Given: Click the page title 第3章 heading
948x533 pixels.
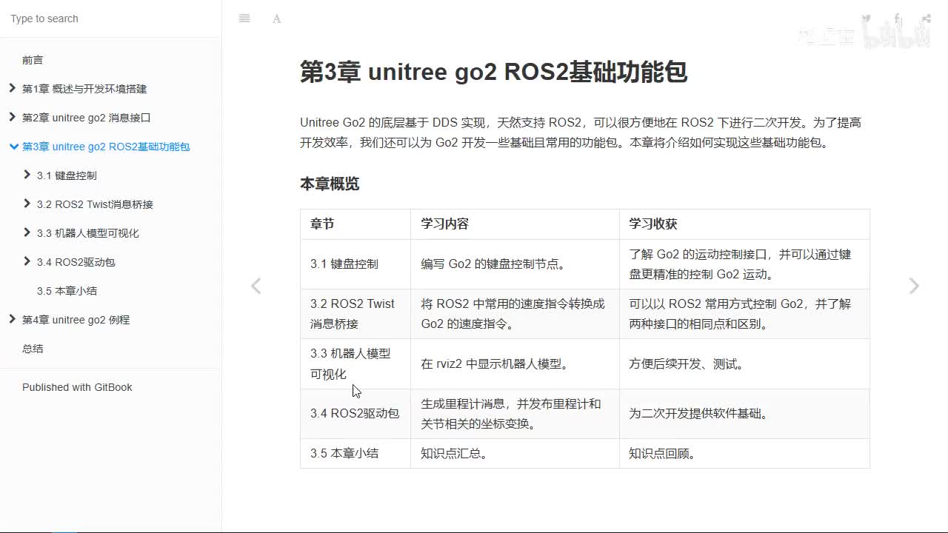Looking at the screenshot, I should tap(494, 72).
